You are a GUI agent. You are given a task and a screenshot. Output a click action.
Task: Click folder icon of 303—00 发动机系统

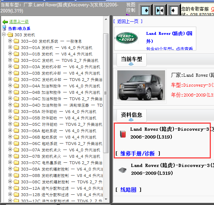tap(16, 41)
